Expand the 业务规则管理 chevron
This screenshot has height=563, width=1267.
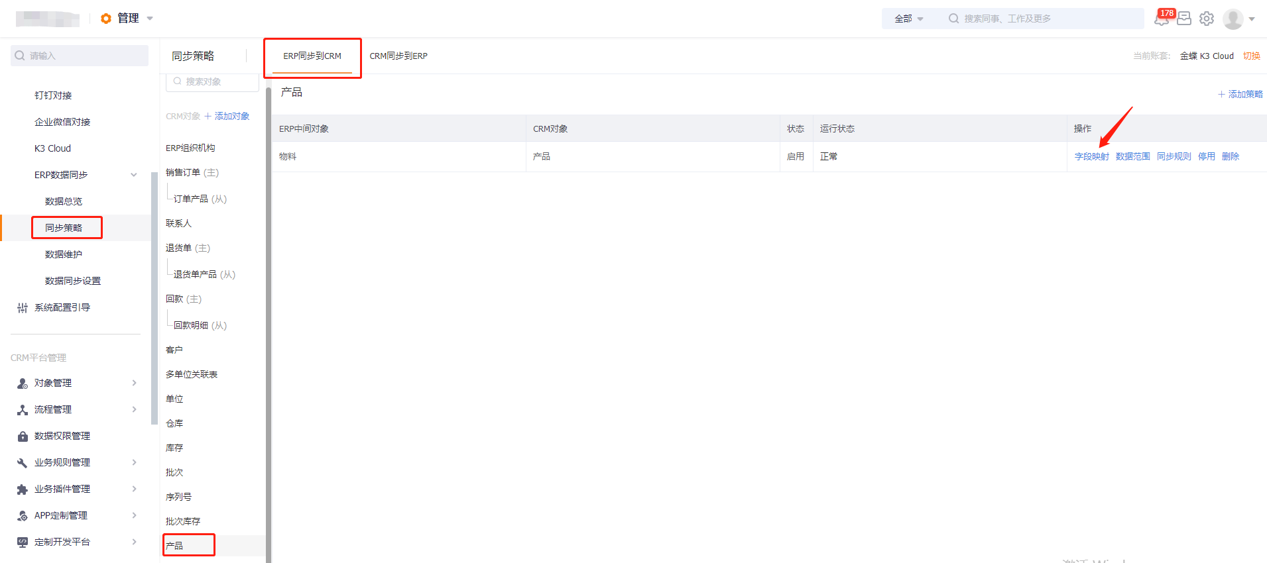134,462
